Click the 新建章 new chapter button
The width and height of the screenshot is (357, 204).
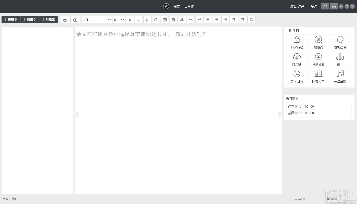(48, 20)
